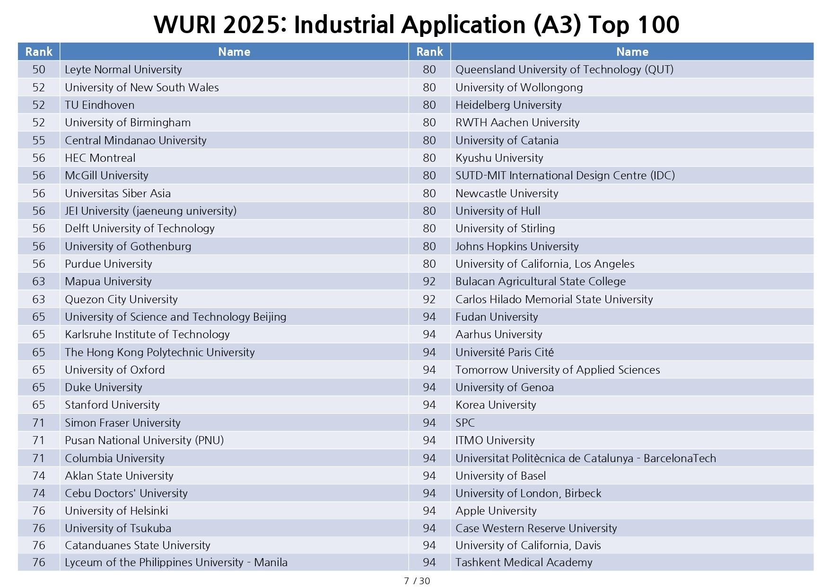Viewport: 830px width, 587px height.
Task: Select 'Newcastle University'
Action: pos(507,193)
